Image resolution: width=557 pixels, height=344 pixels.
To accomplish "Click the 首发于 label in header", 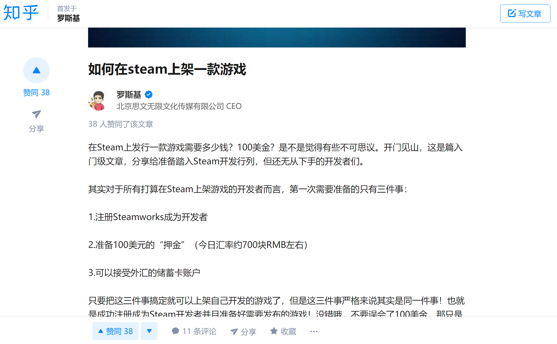I will [67, 9].
